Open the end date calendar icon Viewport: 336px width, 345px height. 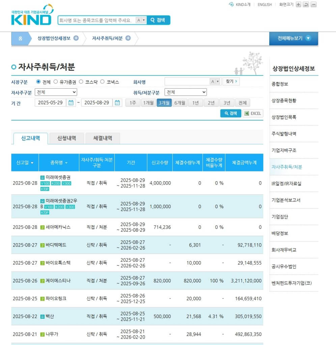point(117,103)
